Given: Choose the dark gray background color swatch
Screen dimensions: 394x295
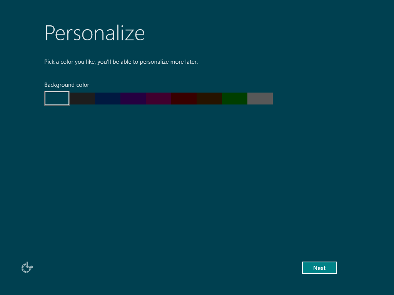Looking at the screenshot, I should 82,98.
